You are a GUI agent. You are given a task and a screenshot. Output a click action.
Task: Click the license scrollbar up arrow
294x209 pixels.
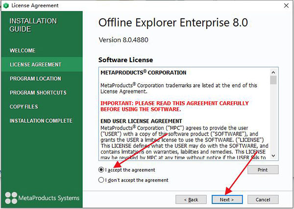[x=273, y=72]
